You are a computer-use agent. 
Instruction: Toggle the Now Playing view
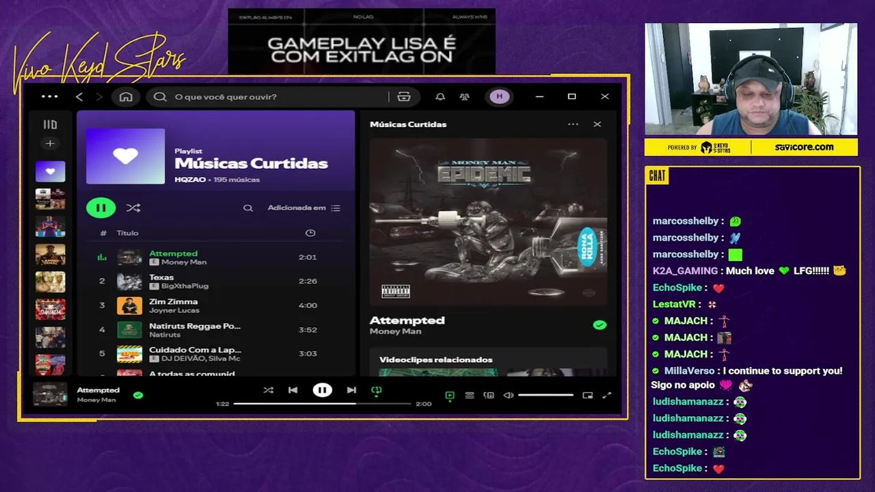[x=450, y=395]
